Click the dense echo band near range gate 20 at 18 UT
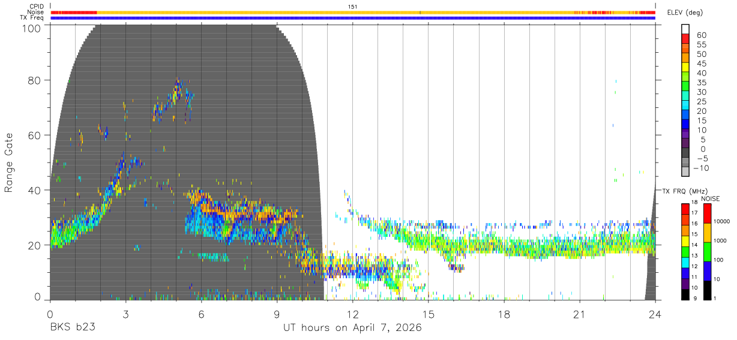 point(504,247)
